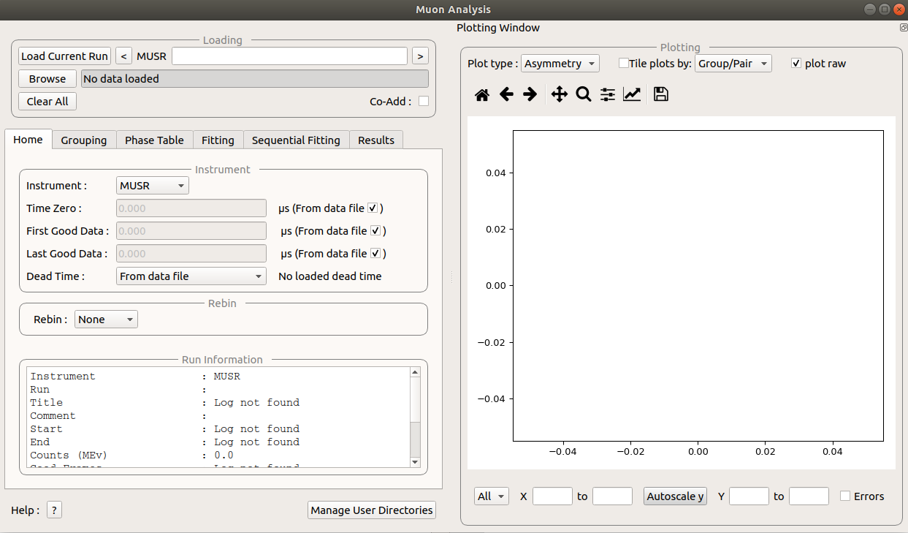Image resolution: width=908 pixels, height=533 pixels.
Task: Click the forward arrow in plot toolbar
Action: (x=530, y=94)
